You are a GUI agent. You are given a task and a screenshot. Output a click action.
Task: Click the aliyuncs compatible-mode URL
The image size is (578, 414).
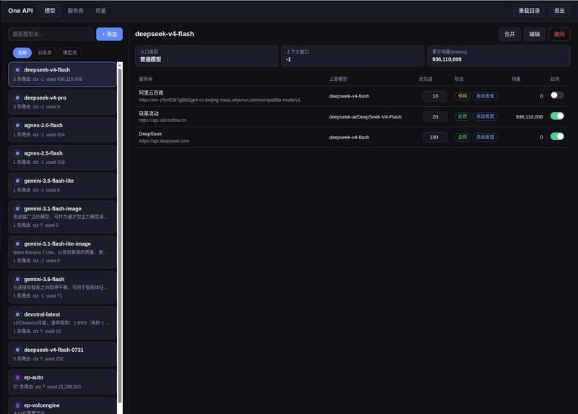tap(220, 100)
